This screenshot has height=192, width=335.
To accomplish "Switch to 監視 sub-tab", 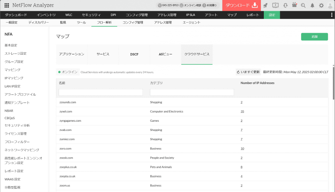I will click(63, 23).
